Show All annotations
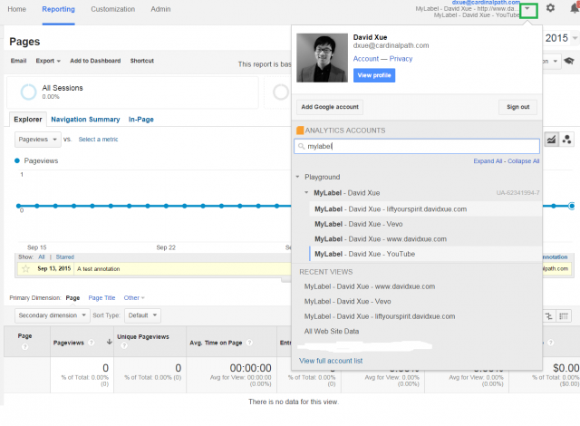 tap(42, 257)
